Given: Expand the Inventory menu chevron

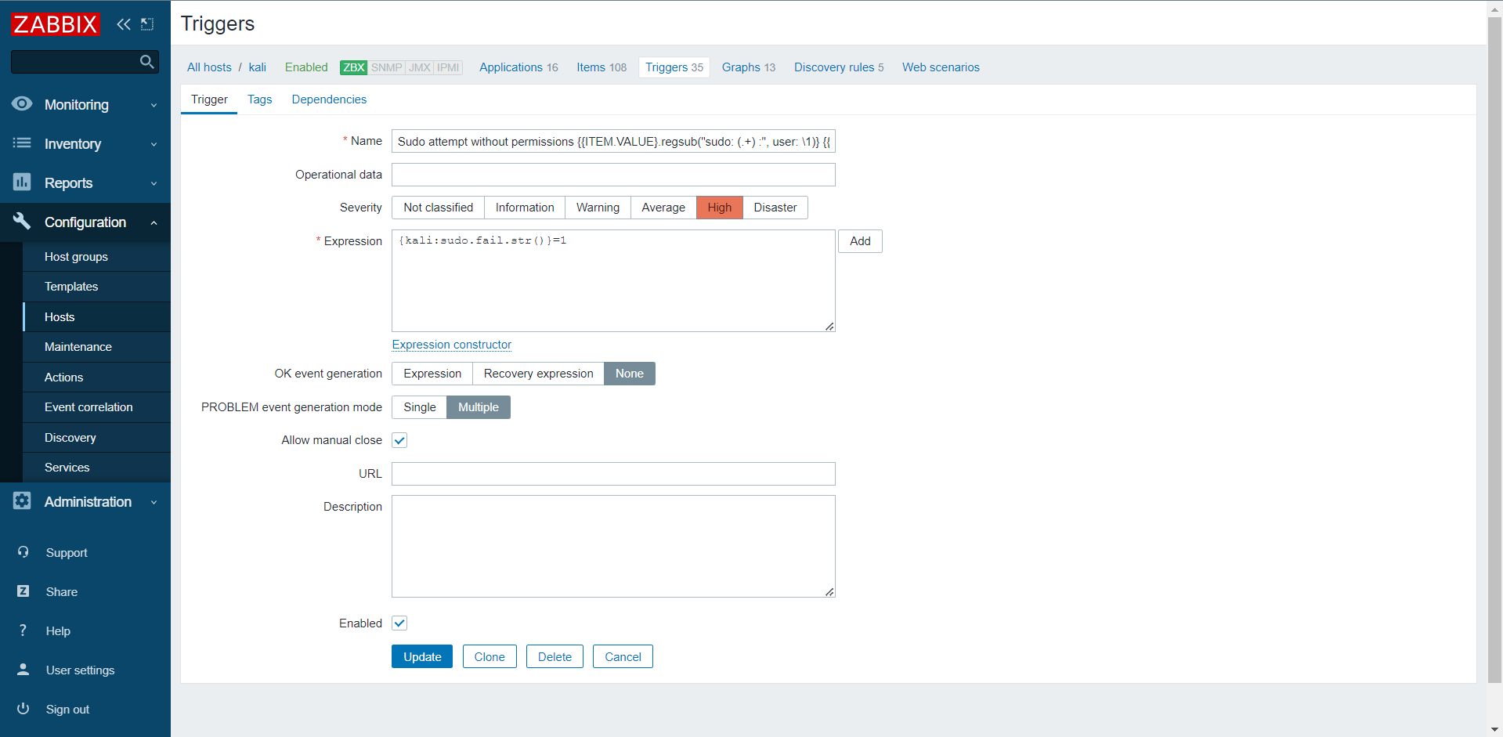Looking at the screenshot, I should tap(154, 144).
